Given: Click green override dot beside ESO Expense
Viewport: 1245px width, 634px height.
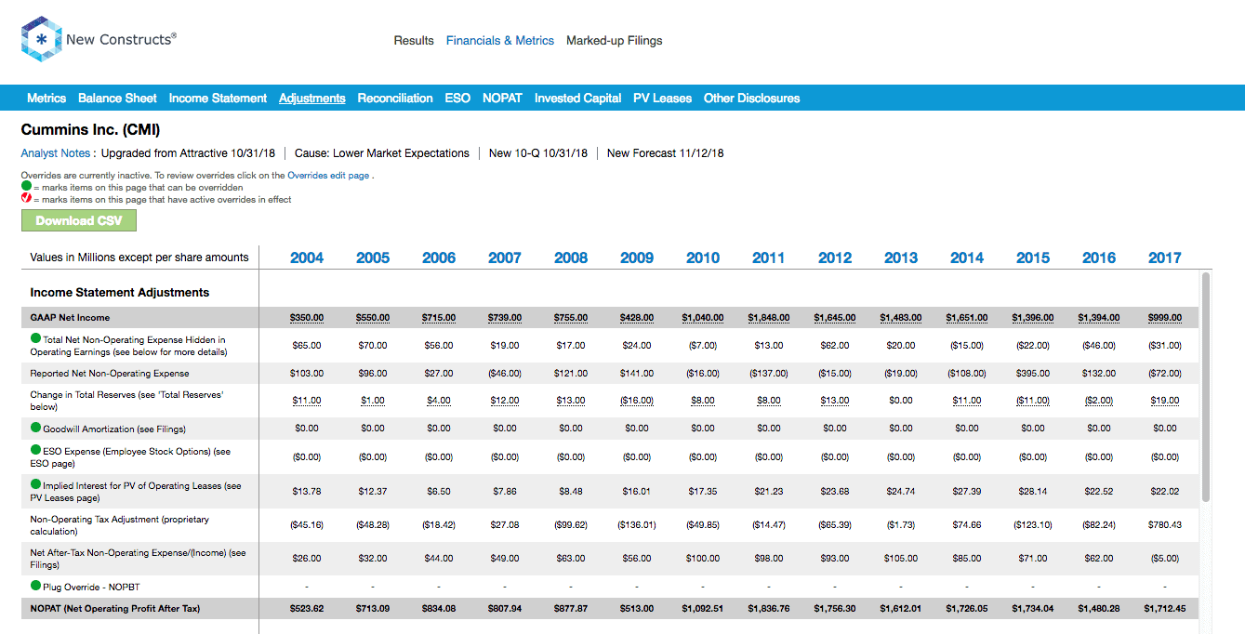Looking at the screenshot, I should pyautogui.click(x=36, y=451).
